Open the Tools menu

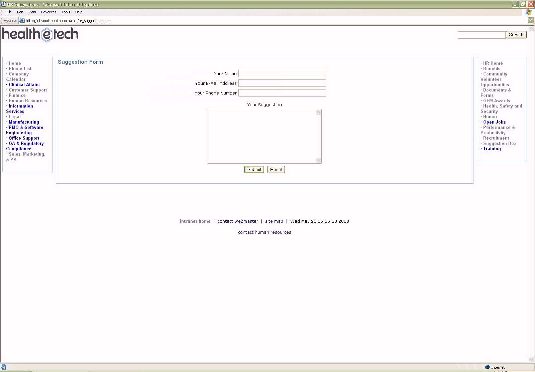[x=66, y=12]
